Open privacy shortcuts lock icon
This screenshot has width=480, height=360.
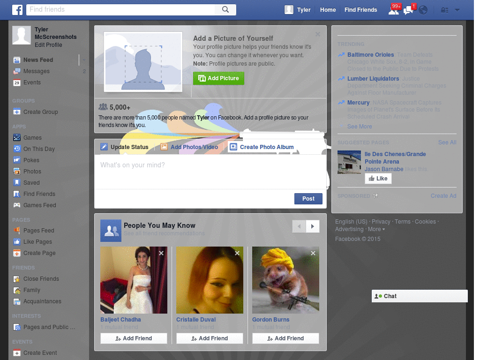pyautogui.click(x=444, y=10)
